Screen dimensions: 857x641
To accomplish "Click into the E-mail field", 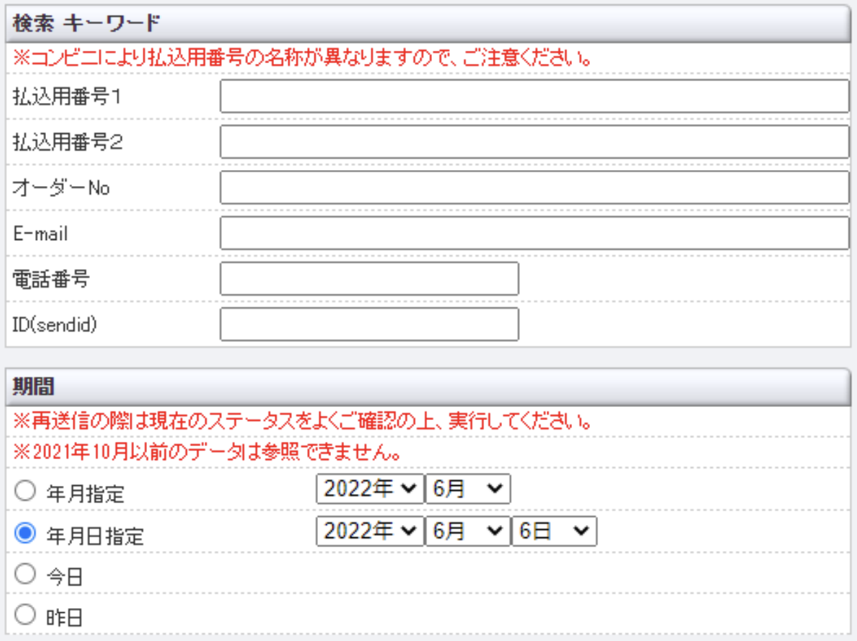I will [x=535, y=233].
